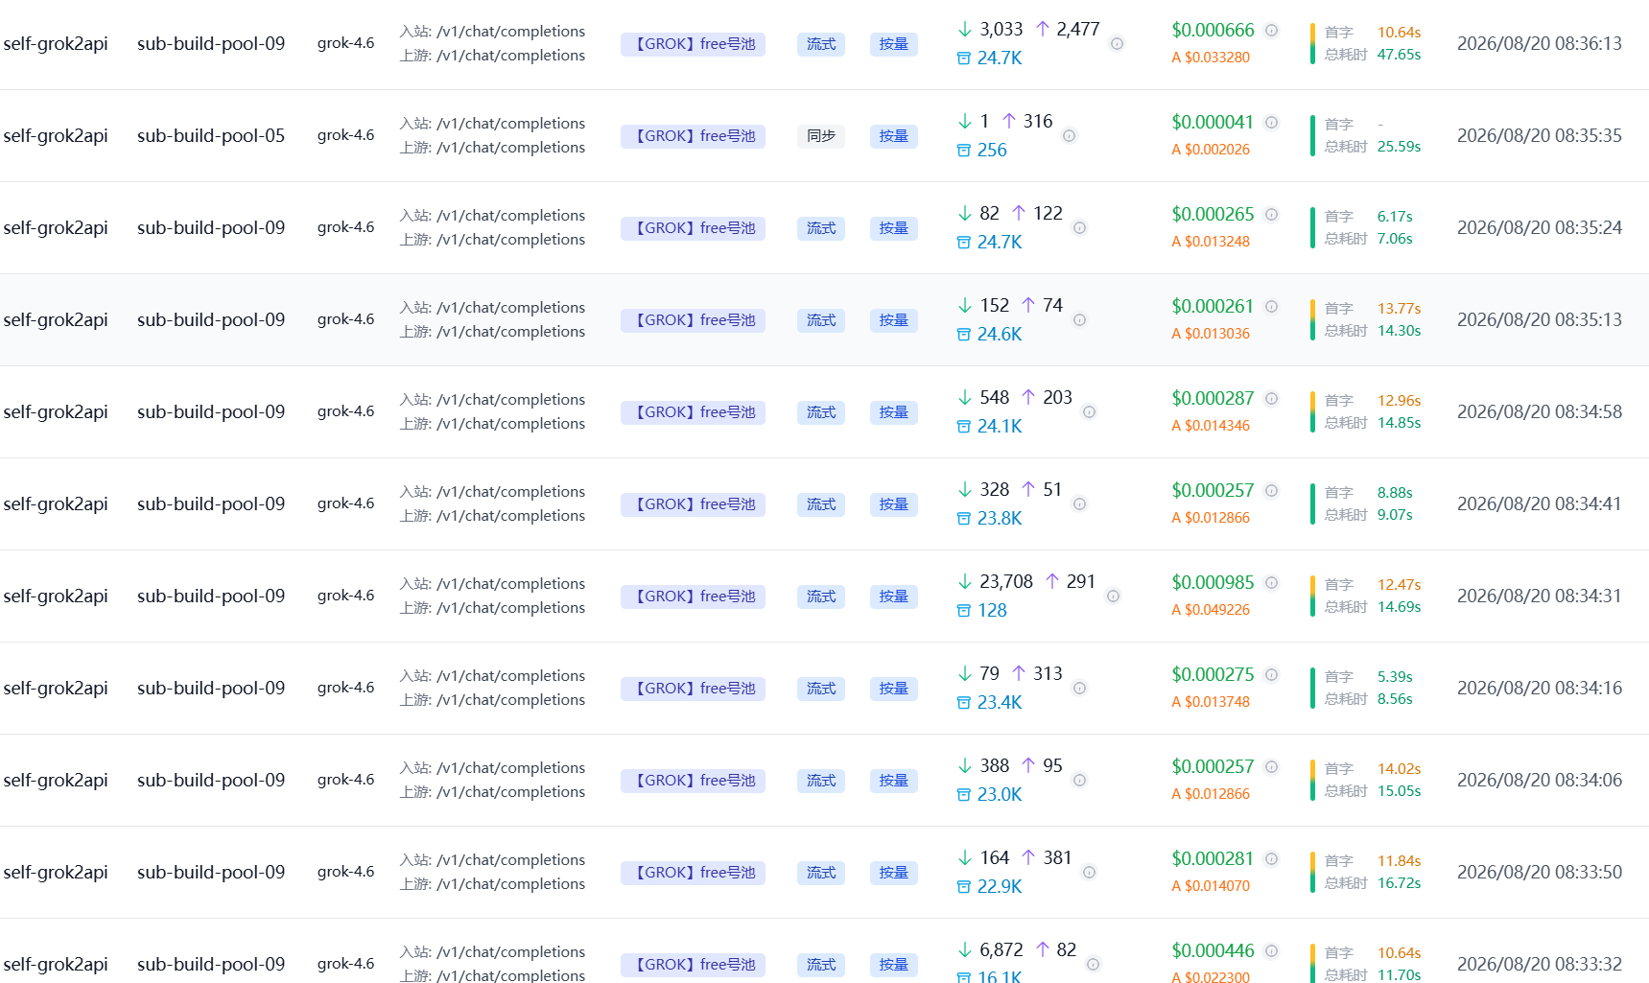Image resolution: width=1649 pixels, height=983 pixels.
Task: Click 上游 endpoint path in 08:34:31 row
Action: [x=510, y=608]
